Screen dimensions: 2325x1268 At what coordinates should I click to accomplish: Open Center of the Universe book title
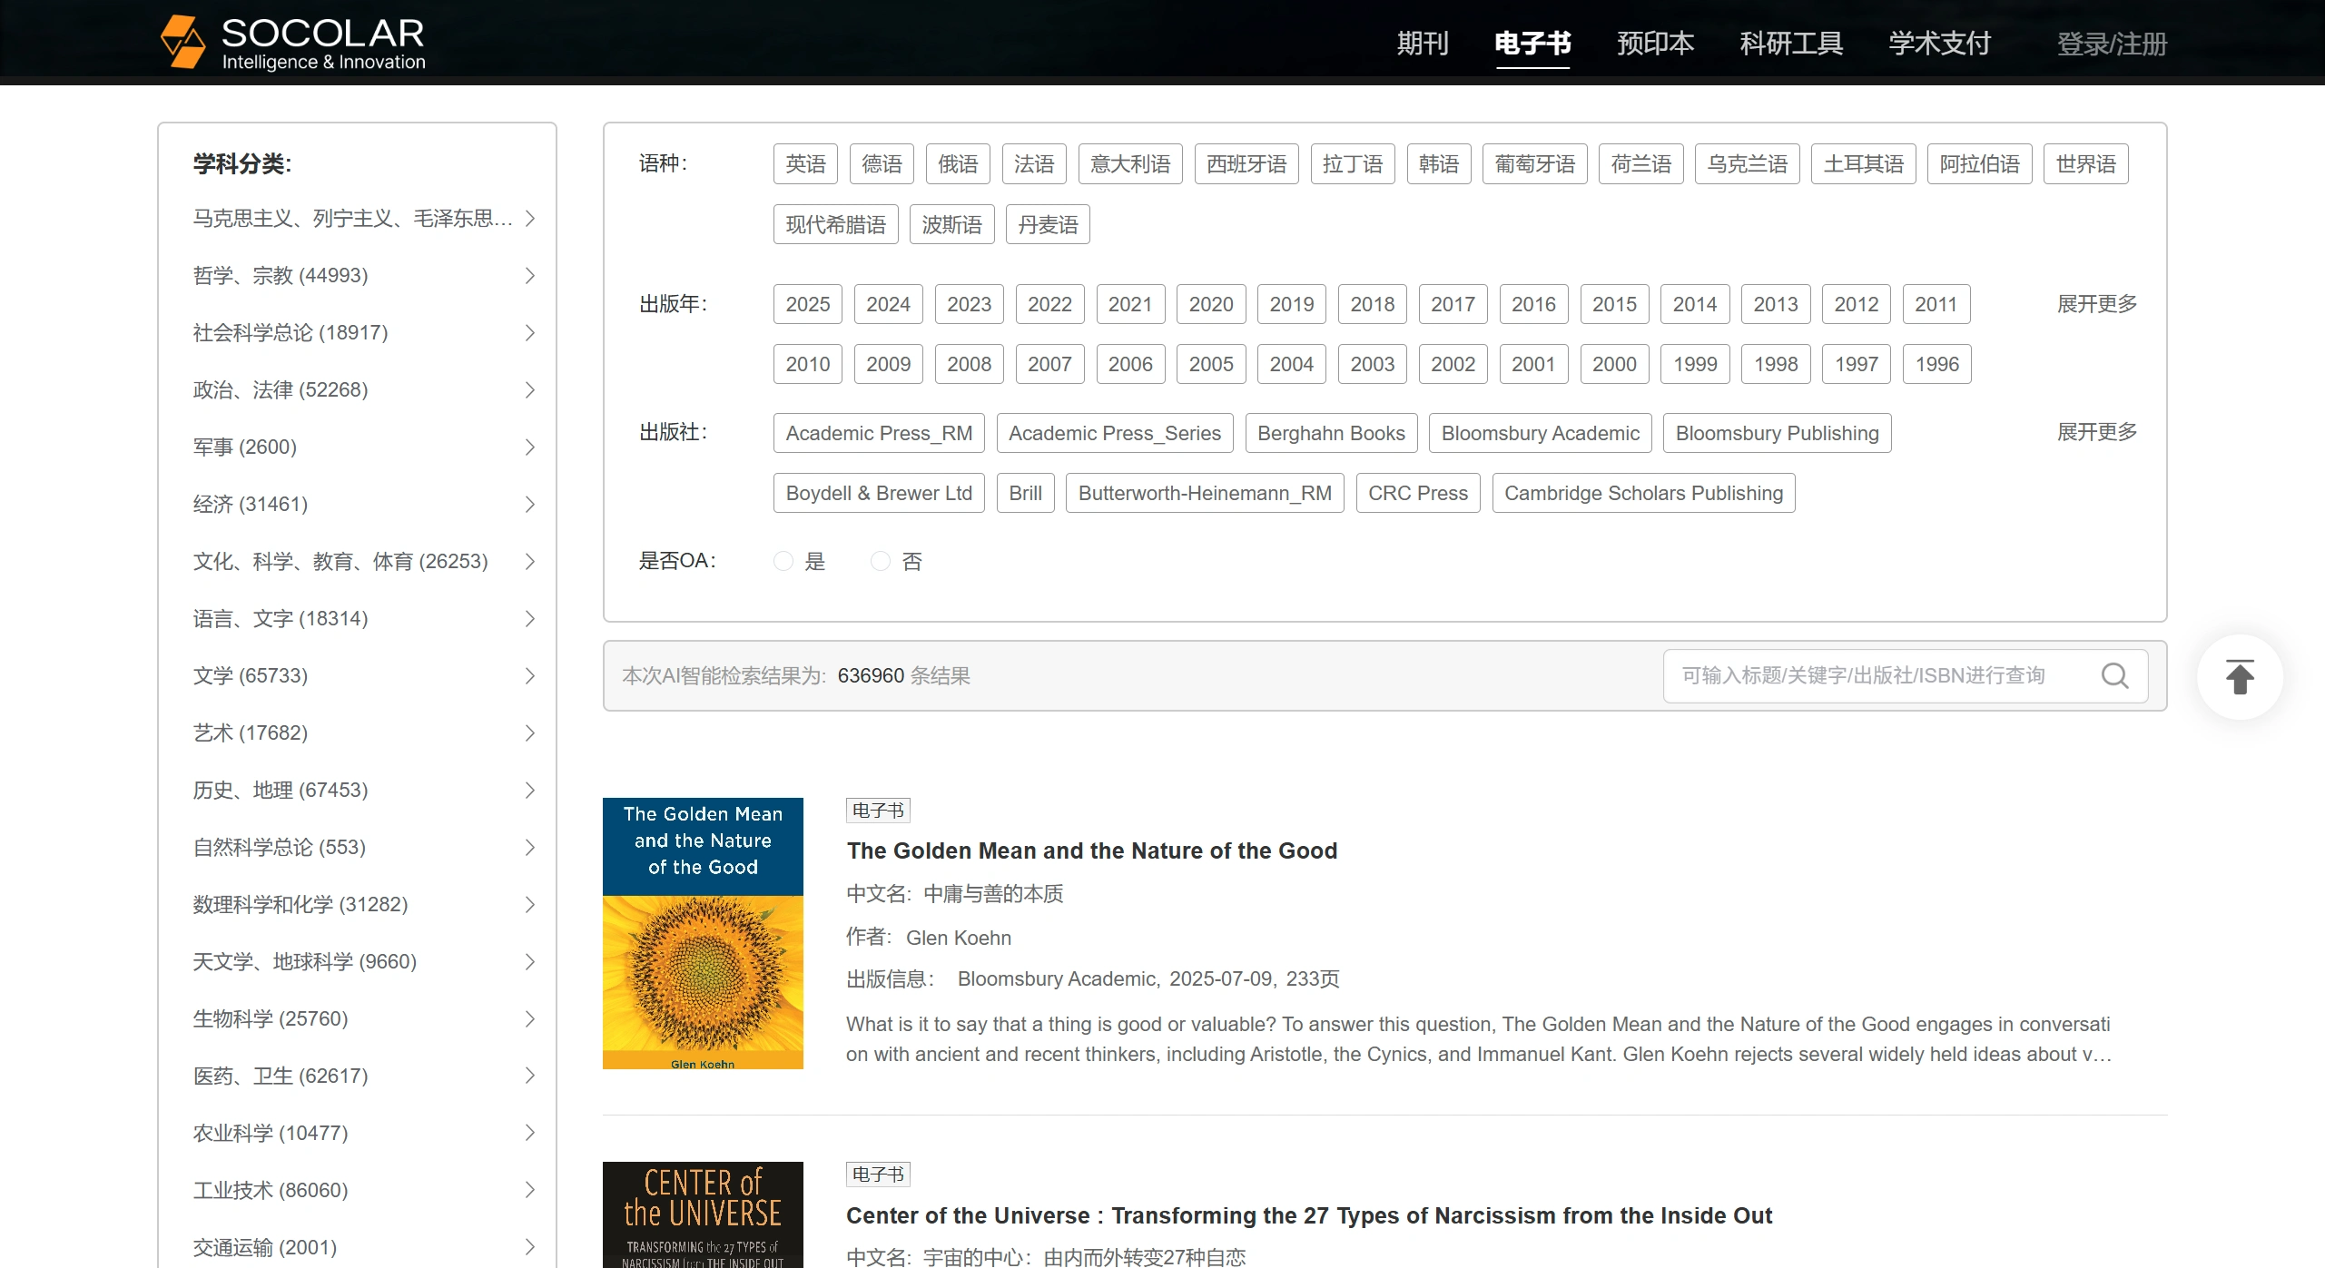1309,1215
